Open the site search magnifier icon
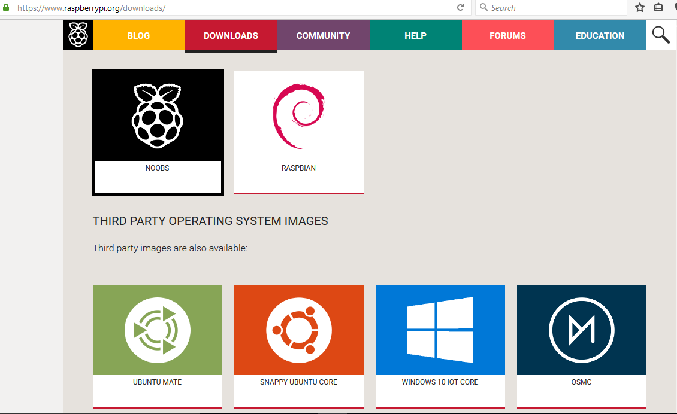Screen dimensions: 677x414 [x=661, y=35]
